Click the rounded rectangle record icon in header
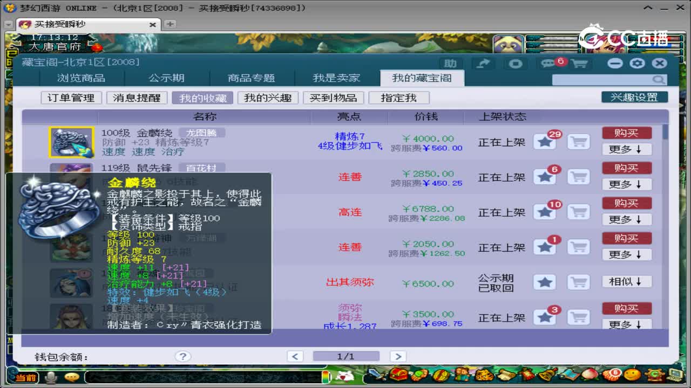Viewport: 691px width, 388px height. click(x=516, y=64)
